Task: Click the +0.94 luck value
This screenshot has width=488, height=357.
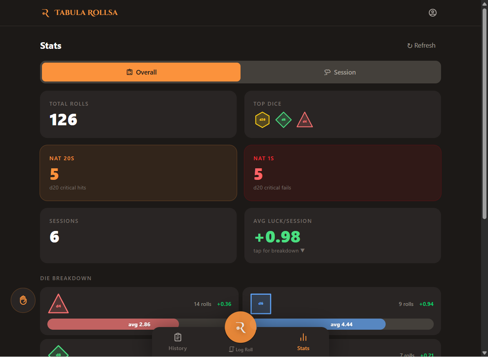Action: point(426,304)
